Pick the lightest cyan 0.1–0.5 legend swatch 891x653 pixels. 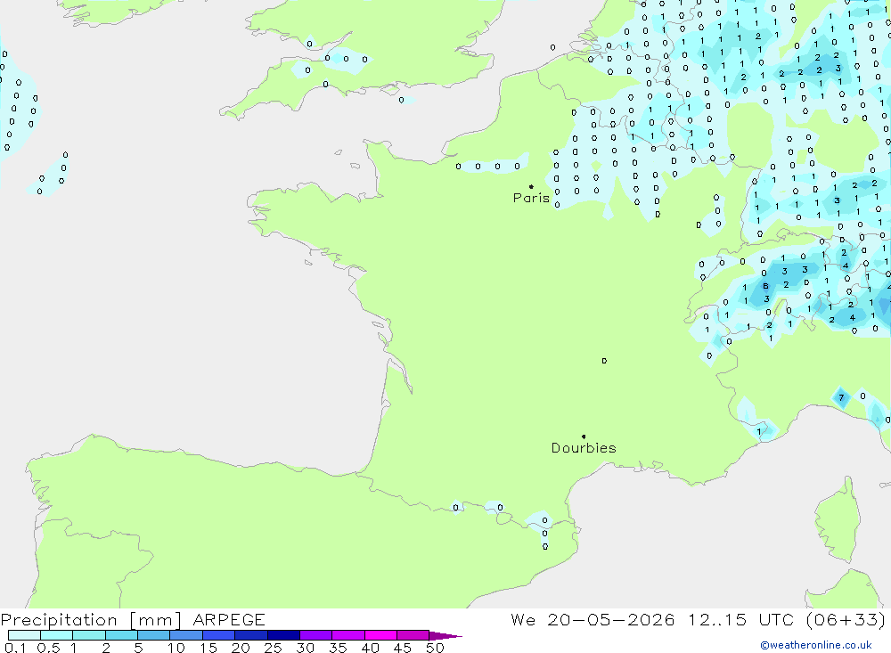(24, 635)
